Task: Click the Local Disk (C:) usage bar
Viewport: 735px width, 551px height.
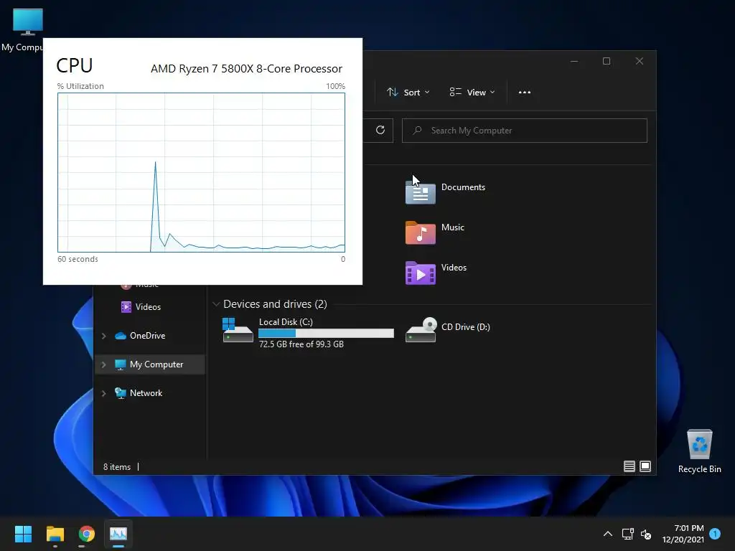Action: coord(326,333)
